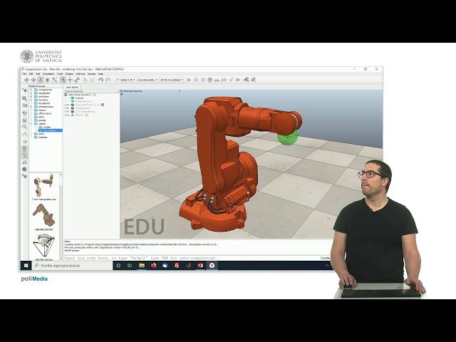Close the Scene hierarchy panel
The image size is (456, 342).
click(118, 91)
